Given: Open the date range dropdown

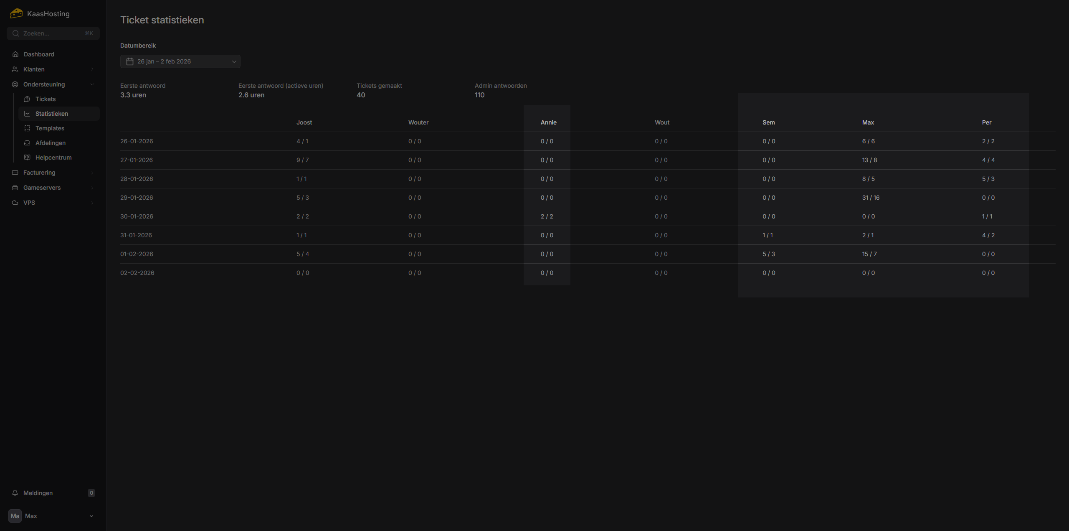Looking at the screenshot, I should tap(180, 61).
